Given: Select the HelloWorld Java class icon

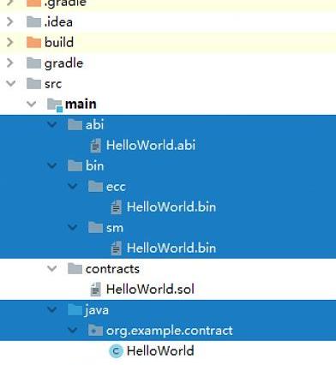Looking at the screenshot, I should [116, 351].
